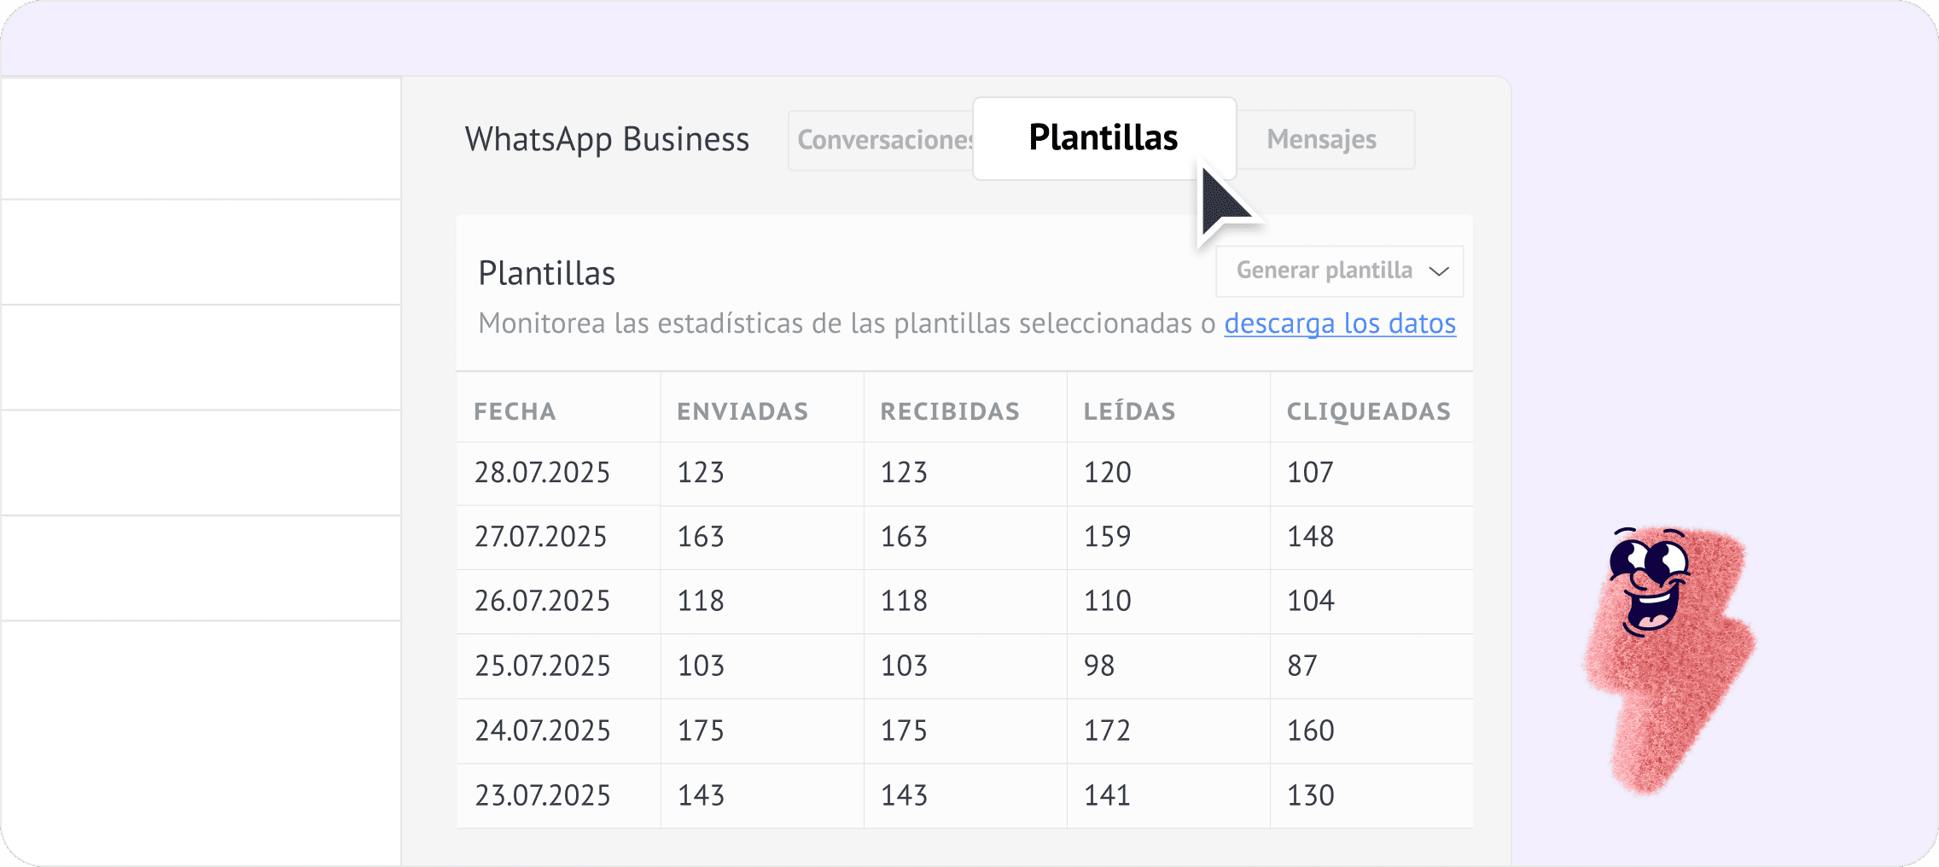This screenshot has height=867, width=1939.
Task: Select the date 25.07.2025
Action: click(542, 666)
